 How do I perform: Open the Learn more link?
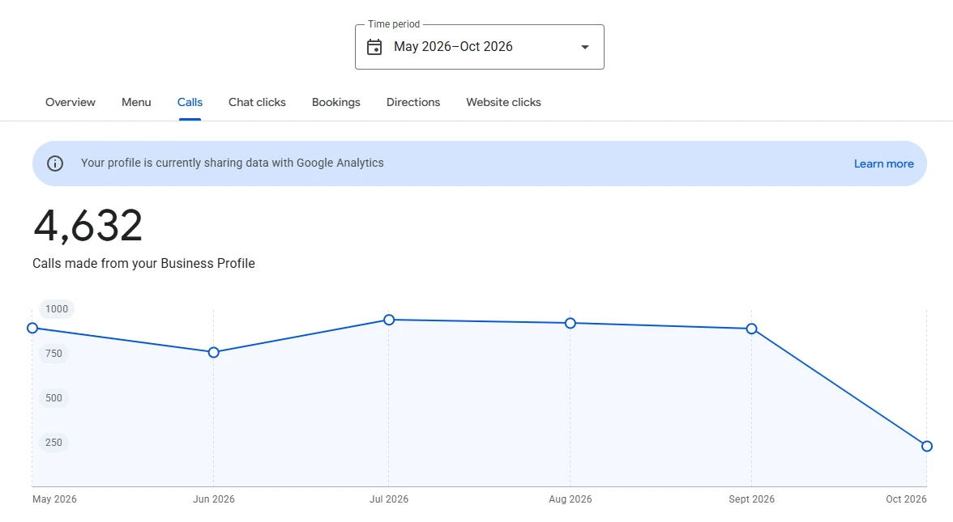point(883,163)
